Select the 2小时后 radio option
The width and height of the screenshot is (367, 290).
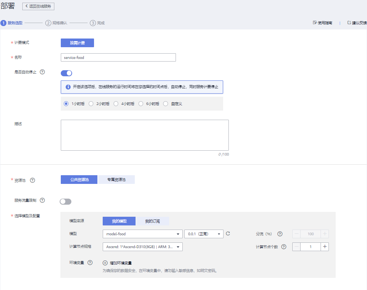pos(91,103)
